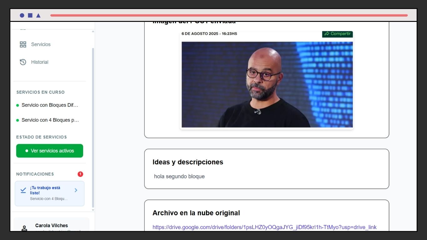Toggle the green dot inside Ver servicios activos
This screenshot has height=240, width=427.
27,151
